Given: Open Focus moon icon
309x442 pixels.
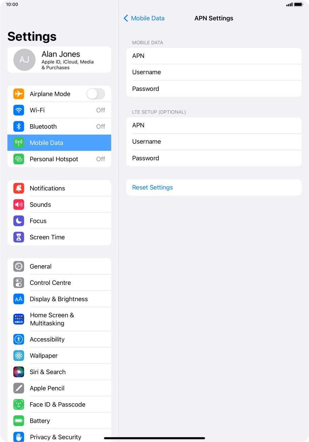Looking at the screenshot, I should coord(19,221).
